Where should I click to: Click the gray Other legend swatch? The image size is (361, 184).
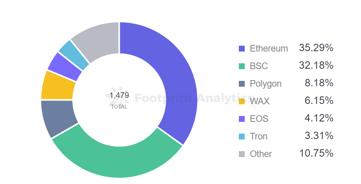point(242,154)
